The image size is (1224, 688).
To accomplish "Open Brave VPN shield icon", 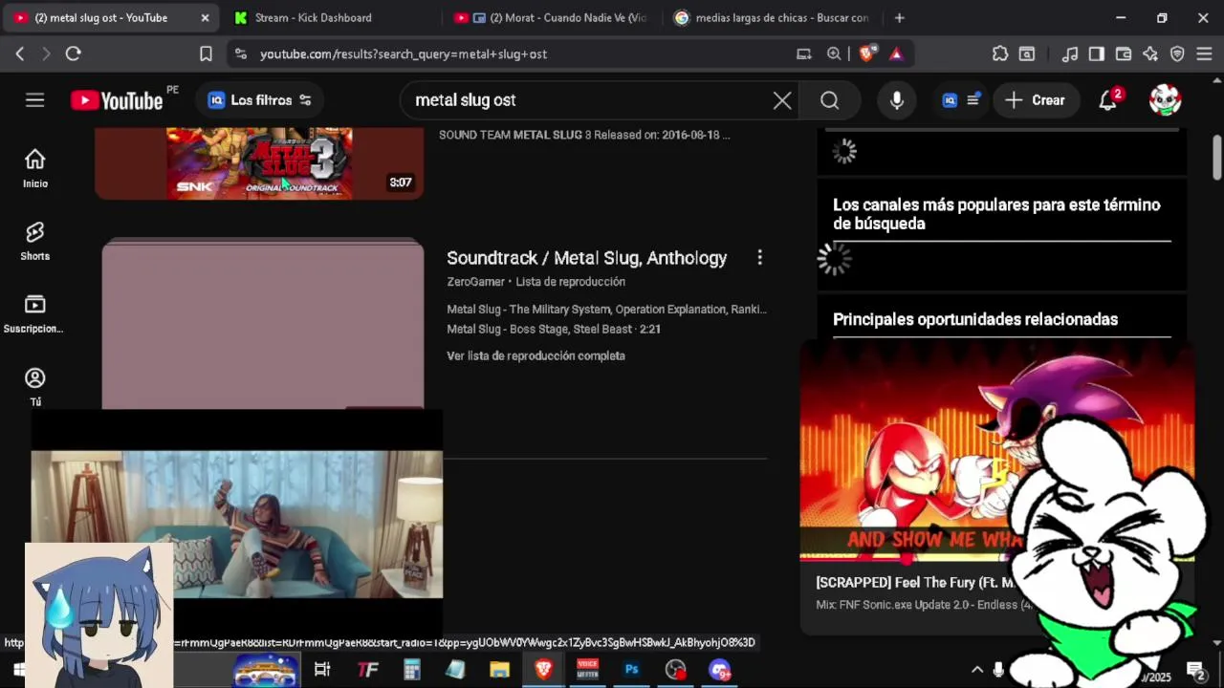I will (1177, 54).
